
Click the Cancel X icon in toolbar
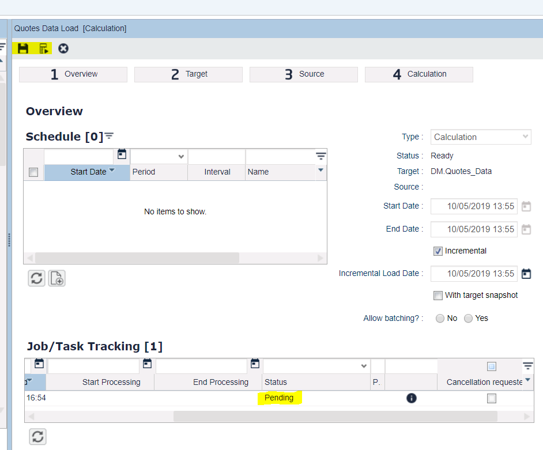63,48
